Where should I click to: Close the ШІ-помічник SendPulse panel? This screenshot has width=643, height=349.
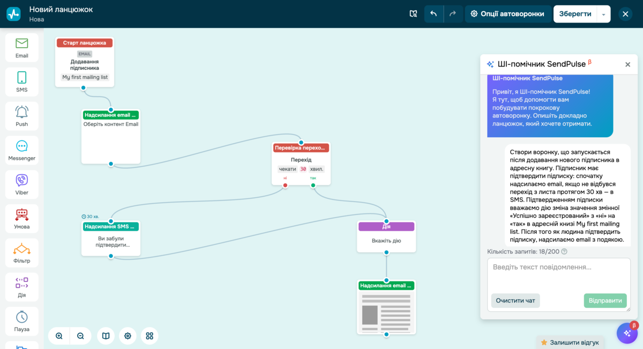tap(627, 64)
